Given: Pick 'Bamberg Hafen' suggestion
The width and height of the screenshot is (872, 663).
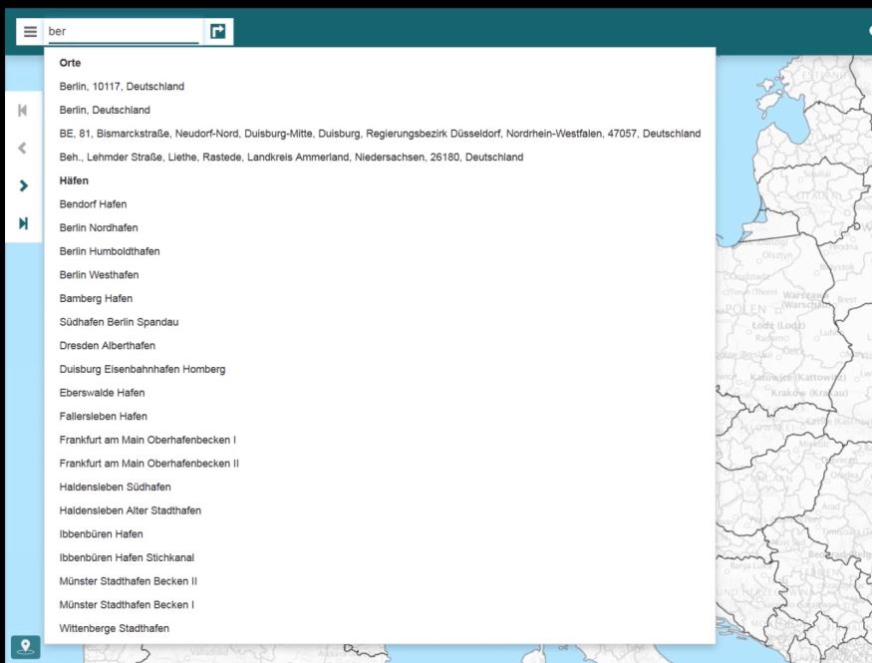Looking at the screenshot, I should [96, 299].
